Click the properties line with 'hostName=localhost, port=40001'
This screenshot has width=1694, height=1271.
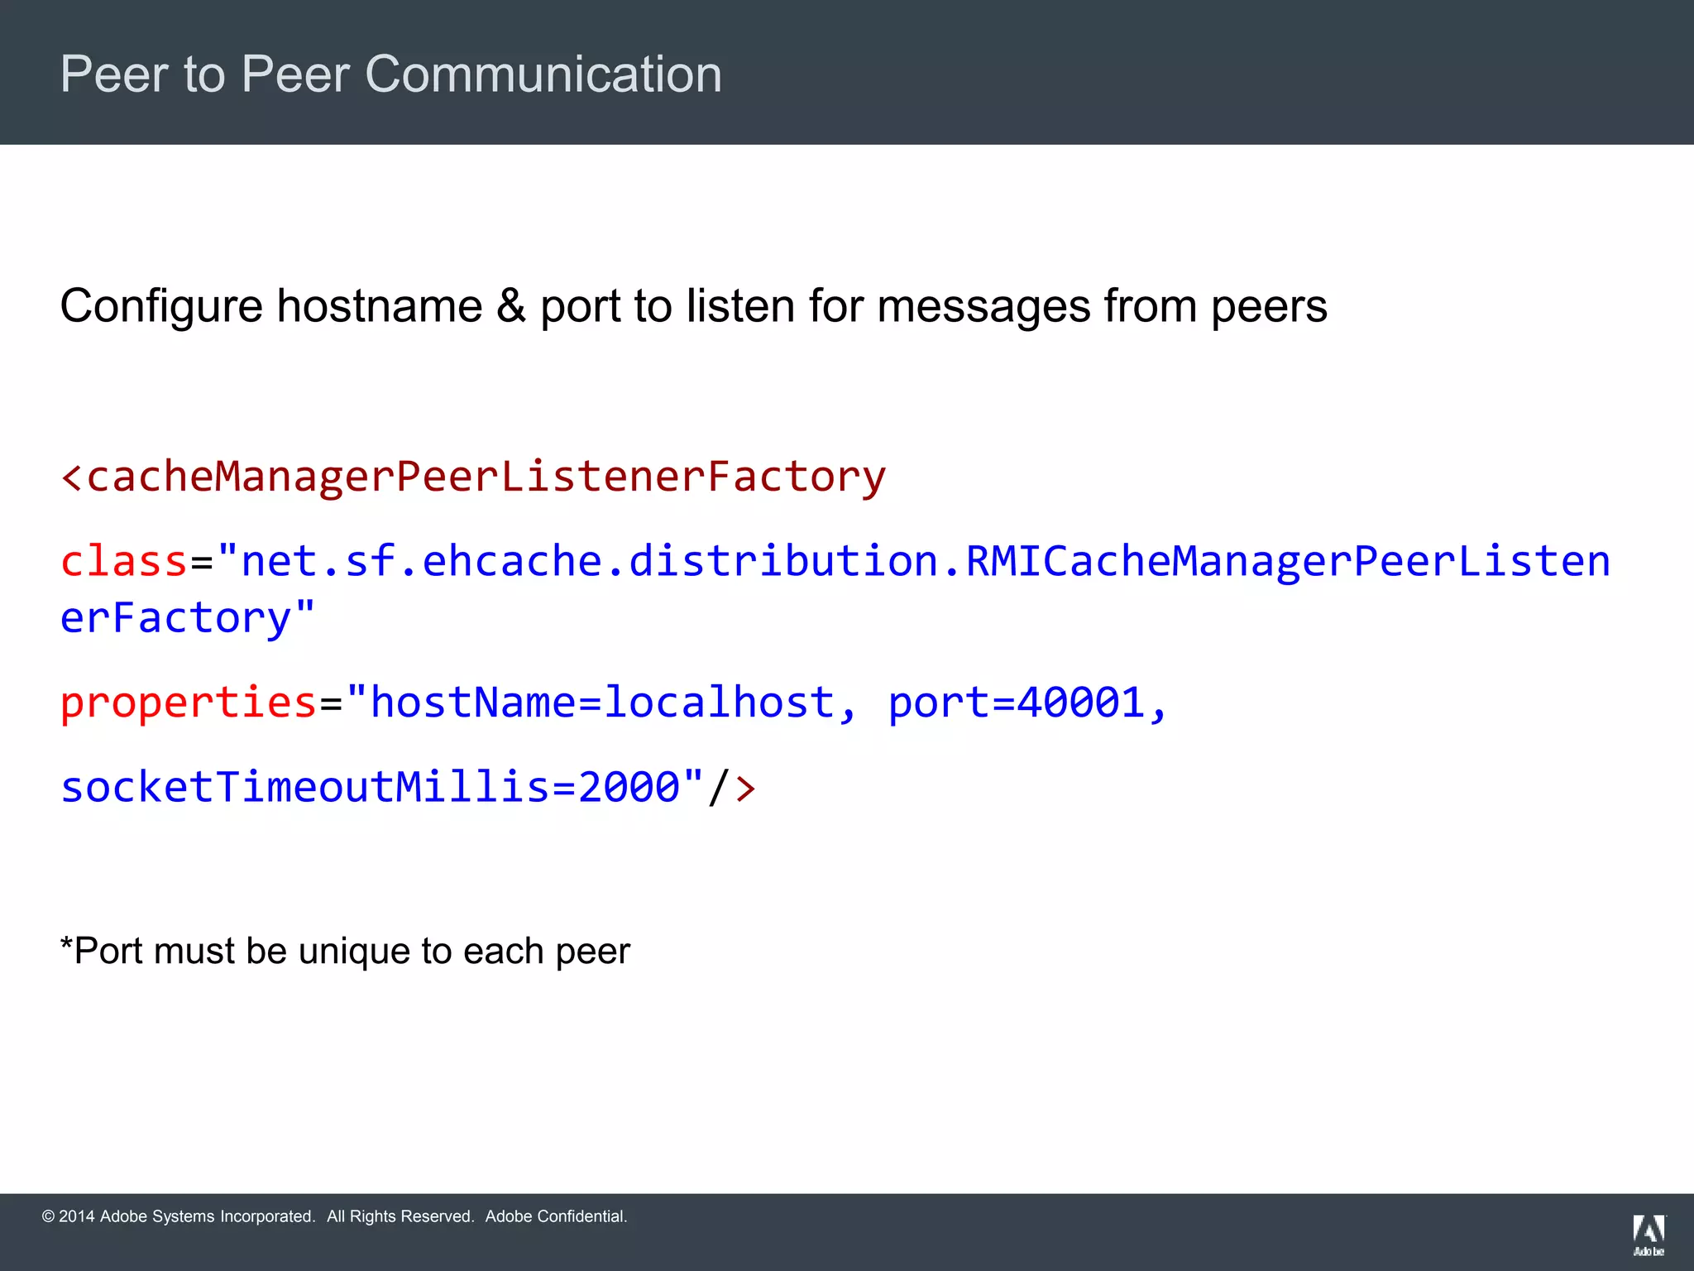[x=614, y=703]
